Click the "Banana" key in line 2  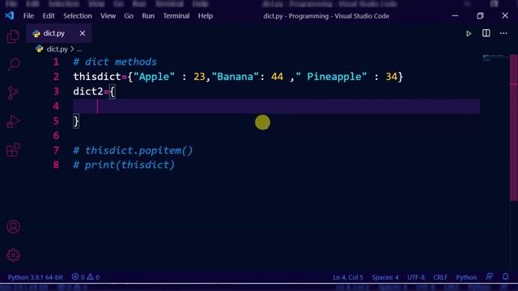[x=236, y=77]
